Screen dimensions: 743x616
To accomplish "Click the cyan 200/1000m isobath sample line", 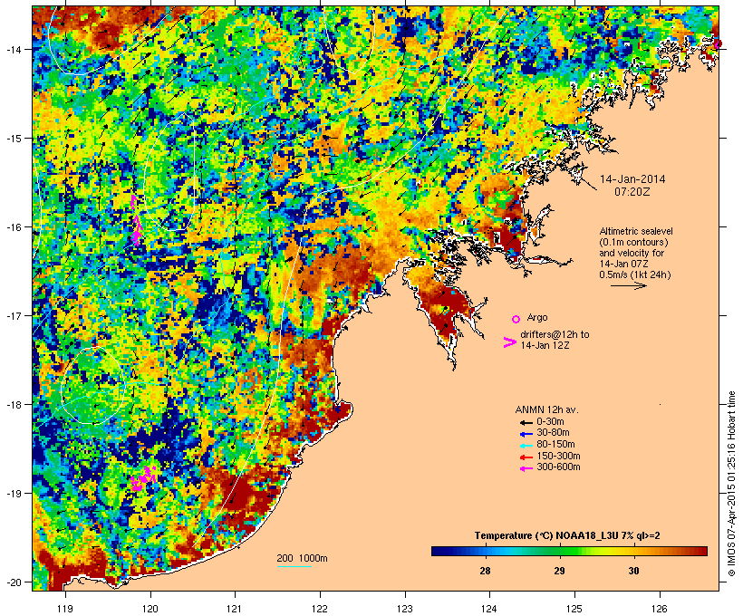I will tap(294, 566).
